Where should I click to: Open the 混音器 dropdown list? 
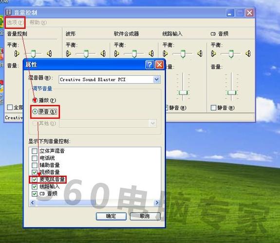[x=157, y=80]
